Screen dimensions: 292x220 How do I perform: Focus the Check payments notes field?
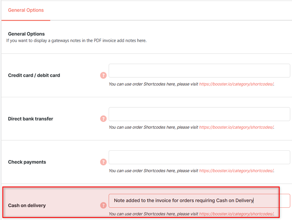click(199, 158)
